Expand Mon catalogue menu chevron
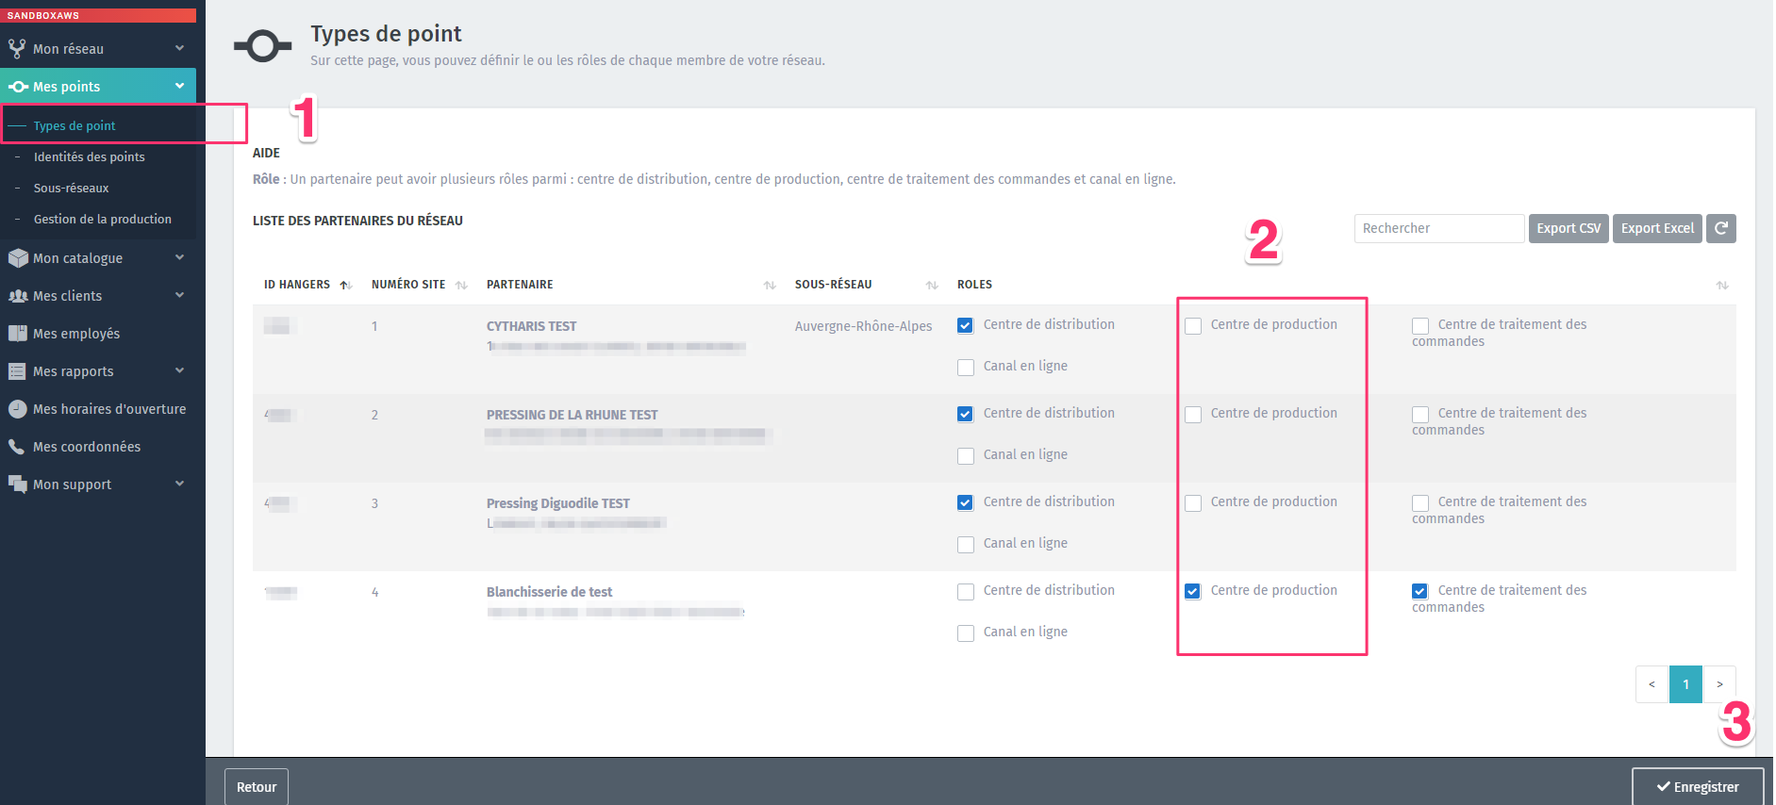The height and width of the screenshot is (805, 1776). pyautogui.click(x=180, y=257)
